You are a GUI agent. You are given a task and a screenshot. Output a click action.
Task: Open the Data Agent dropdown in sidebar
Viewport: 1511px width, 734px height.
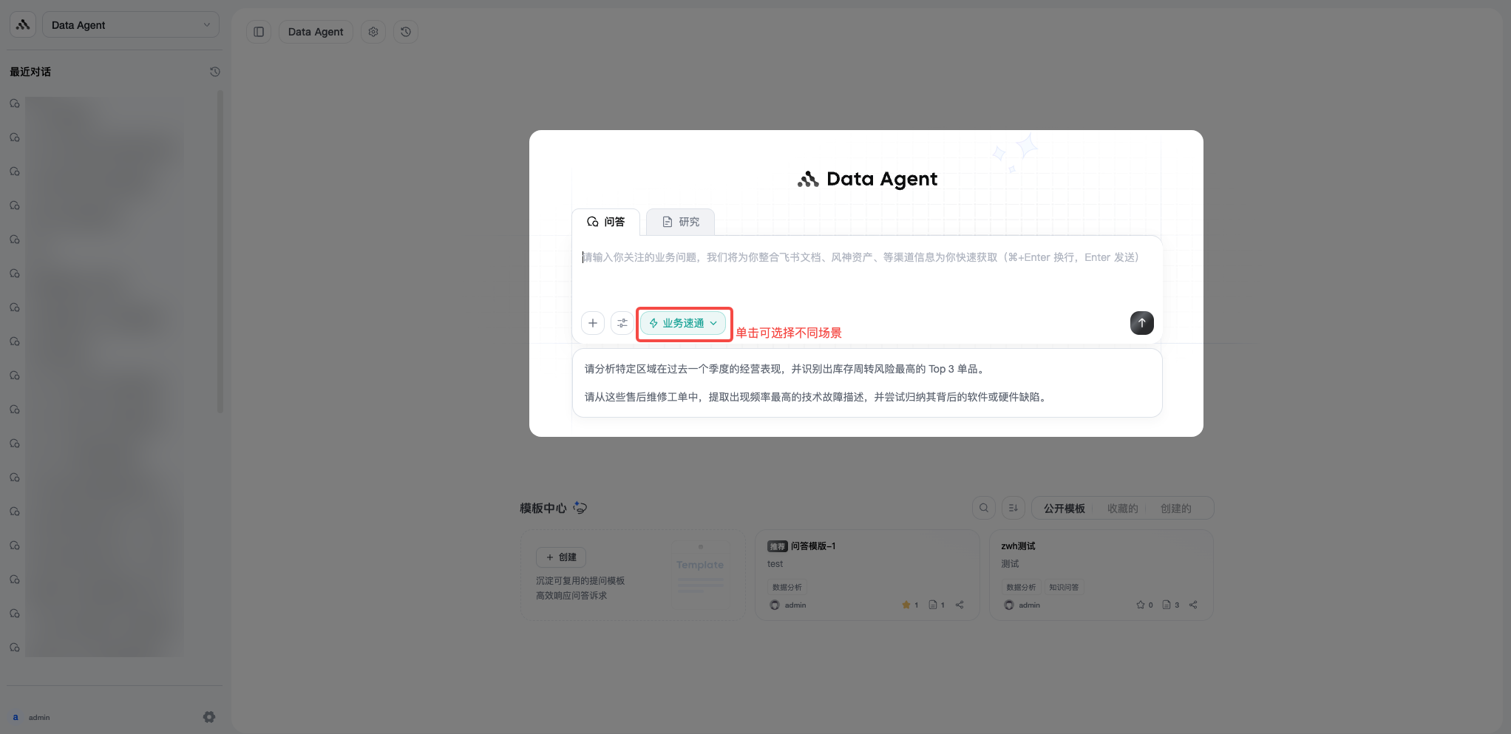131,24
